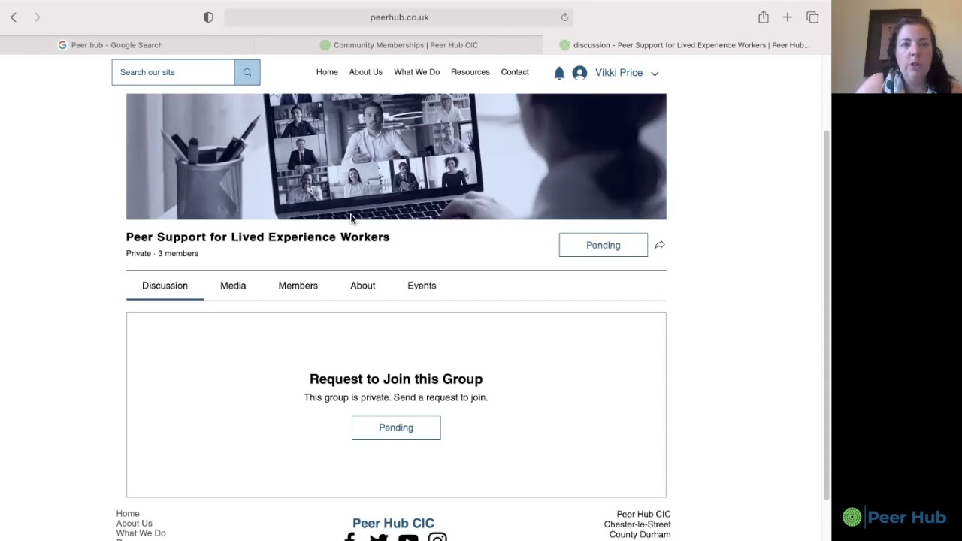
Task: Click the peerhub.co.uk address bar
Action: click(x=399, y=17)
